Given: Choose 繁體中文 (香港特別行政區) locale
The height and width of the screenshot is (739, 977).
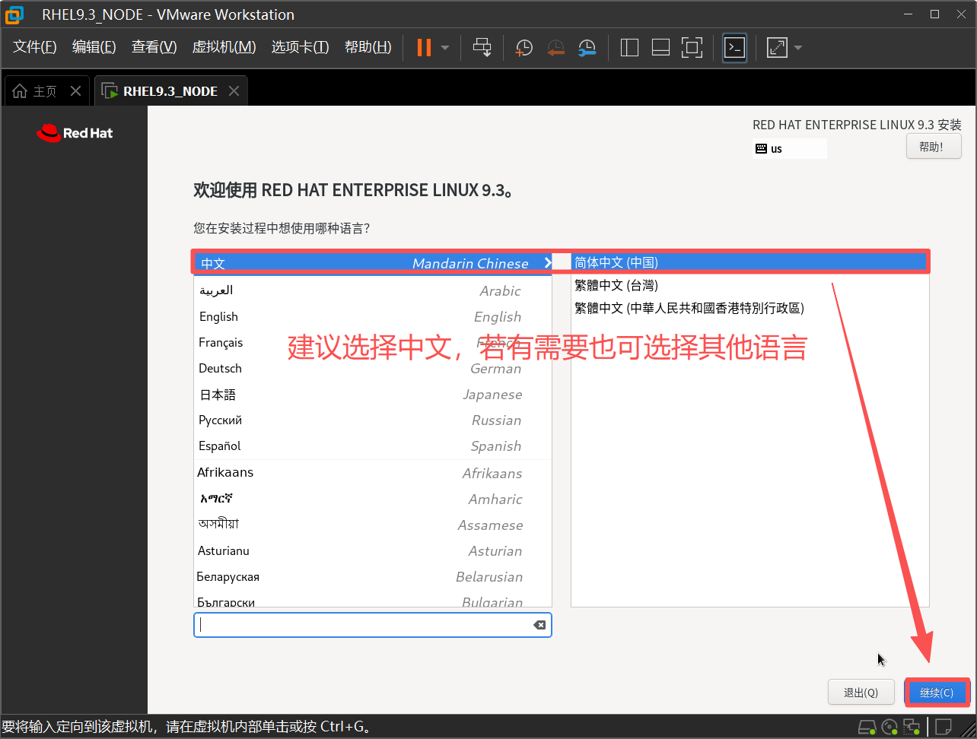Looking at the screenshot, I should point(749,308).
